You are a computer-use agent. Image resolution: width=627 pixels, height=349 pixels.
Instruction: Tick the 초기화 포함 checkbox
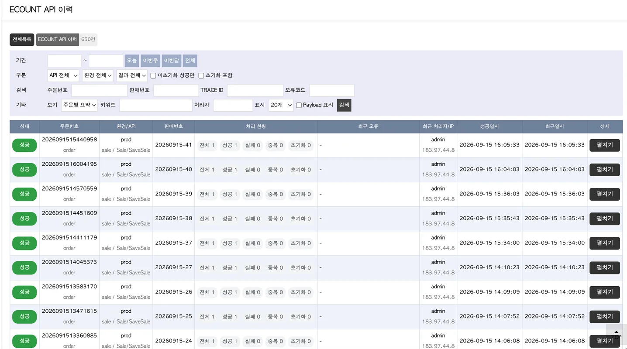point(201,75)
